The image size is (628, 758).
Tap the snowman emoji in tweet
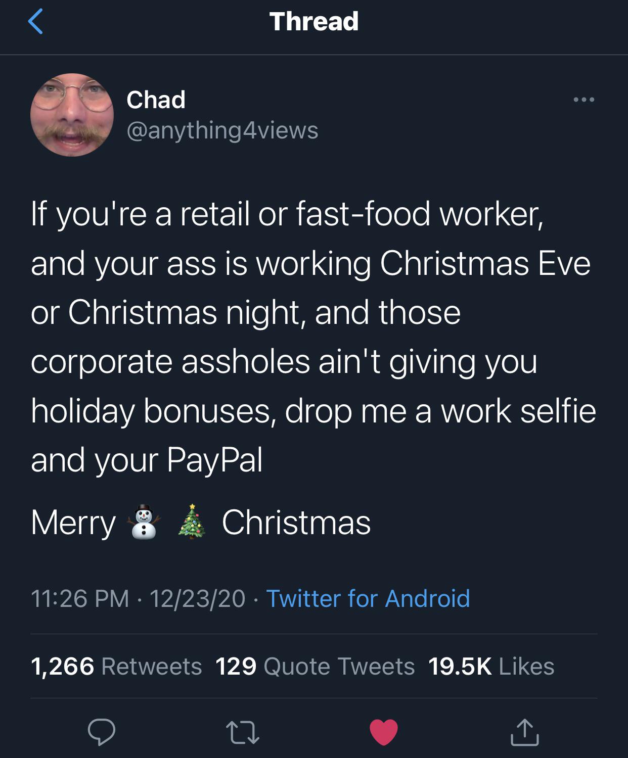pyautogui.click(x=146, y=522)
